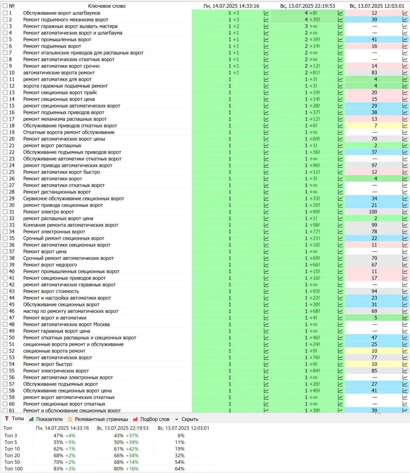Click the Скрыть dropdown arrow
Viewport: 410px width, 473px height.
pos(177,419)
